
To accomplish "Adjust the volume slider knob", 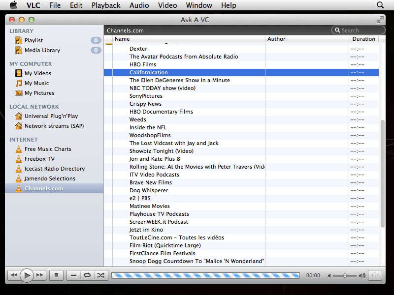I will point(345,276).
